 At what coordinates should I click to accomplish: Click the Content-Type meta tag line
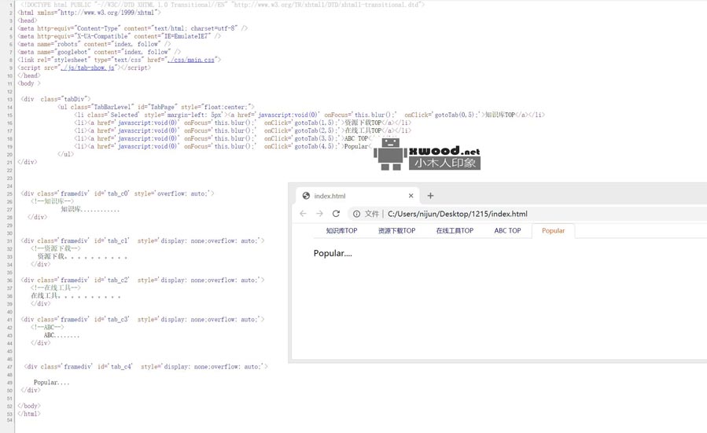(x=133, y=28)
